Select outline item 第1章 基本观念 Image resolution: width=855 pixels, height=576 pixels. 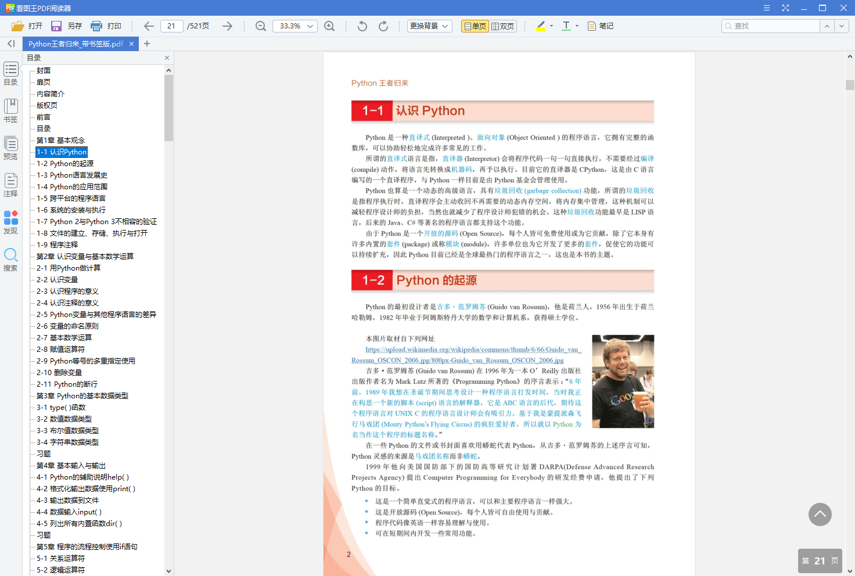[60, 141]
